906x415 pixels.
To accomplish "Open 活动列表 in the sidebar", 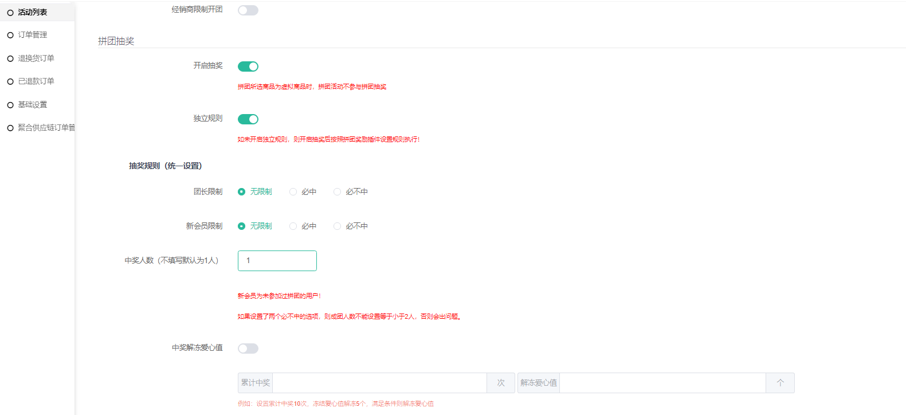I will tap(33, 12).
